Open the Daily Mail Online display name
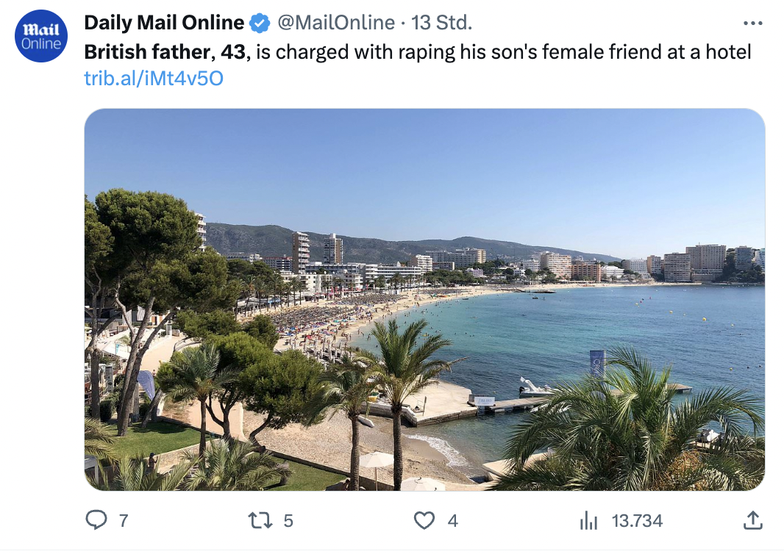This screenshot has height=554, width=784. point(164,24)
